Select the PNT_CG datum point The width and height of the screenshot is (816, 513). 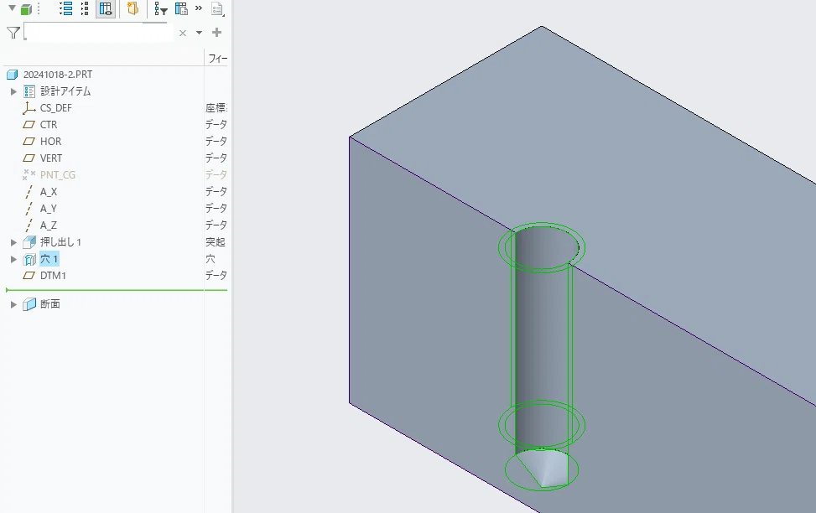coord(58,175)
